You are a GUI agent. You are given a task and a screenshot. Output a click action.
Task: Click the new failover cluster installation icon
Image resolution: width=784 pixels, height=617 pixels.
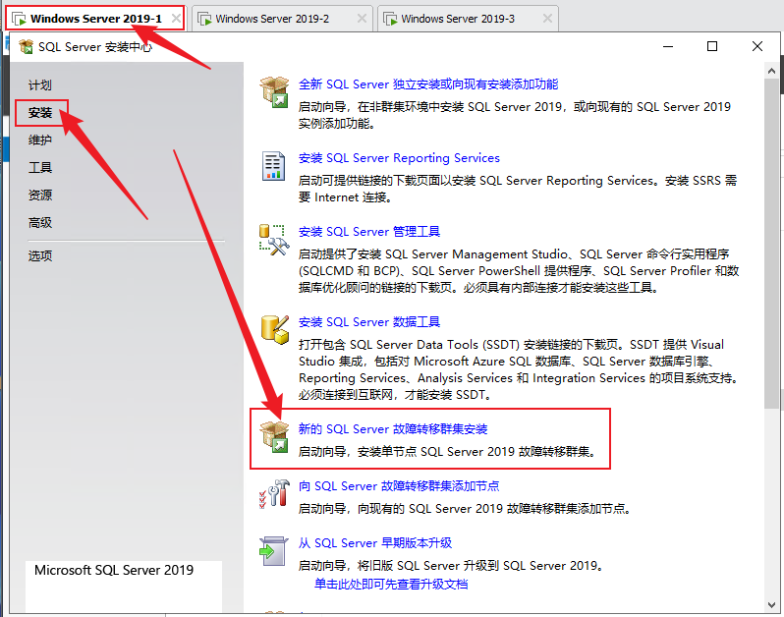(x=274, y=436)
